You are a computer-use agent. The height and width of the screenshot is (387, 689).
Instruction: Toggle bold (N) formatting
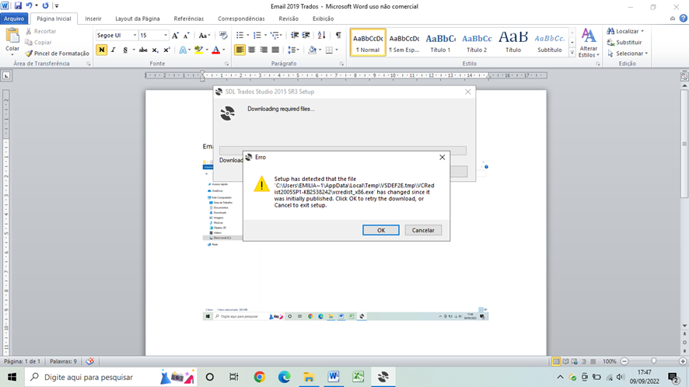click(102, 50)
